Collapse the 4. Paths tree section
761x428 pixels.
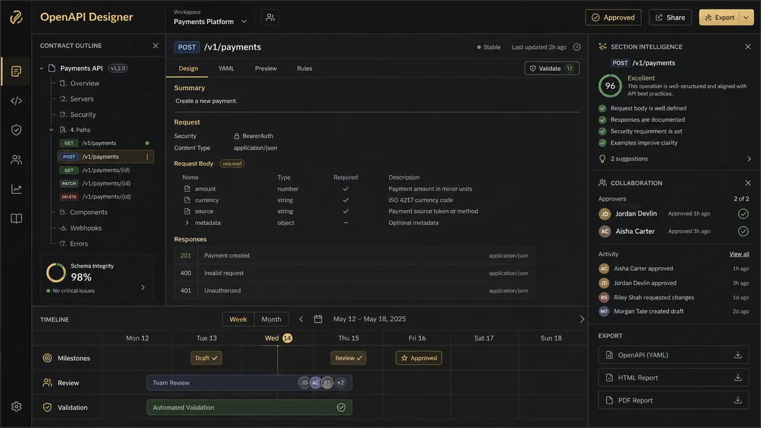(x=52, y=130)
